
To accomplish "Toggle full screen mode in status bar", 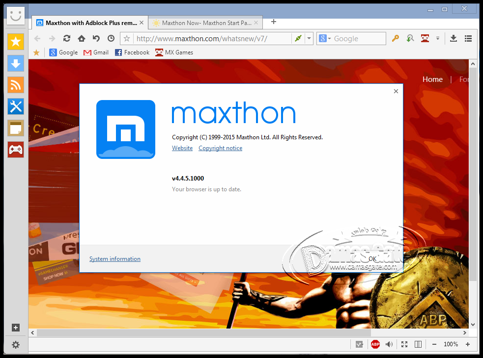I will (404, 344).
